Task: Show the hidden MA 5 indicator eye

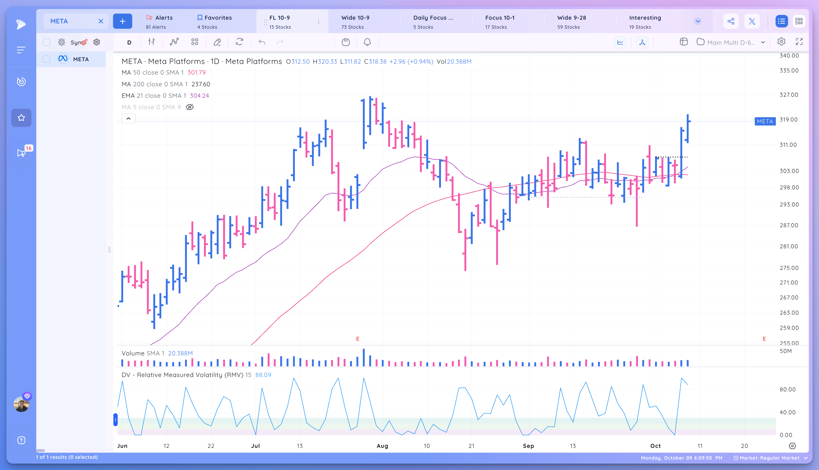Action: click(190, 107)
